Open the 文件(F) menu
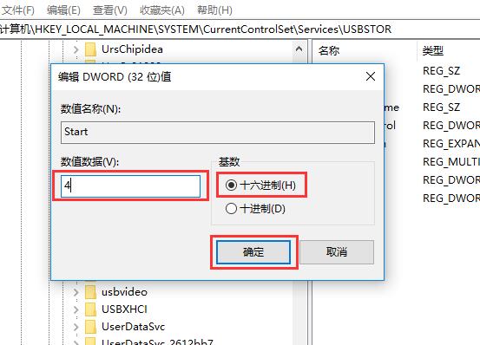The image size is (480, 345). tap(17, 10)
